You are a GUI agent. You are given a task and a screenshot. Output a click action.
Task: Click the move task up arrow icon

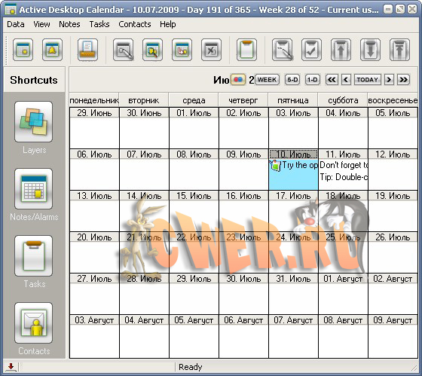(x=341, y=50)
